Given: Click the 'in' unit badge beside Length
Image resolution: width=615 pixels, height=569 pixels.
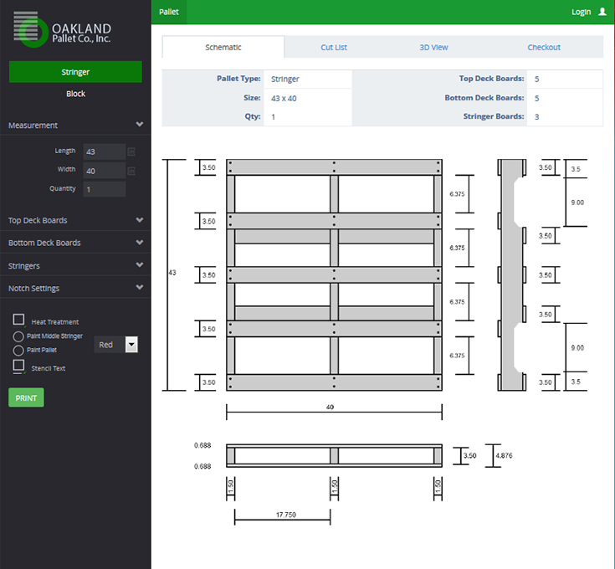Looking at the screenshot, I should (131, 151).
